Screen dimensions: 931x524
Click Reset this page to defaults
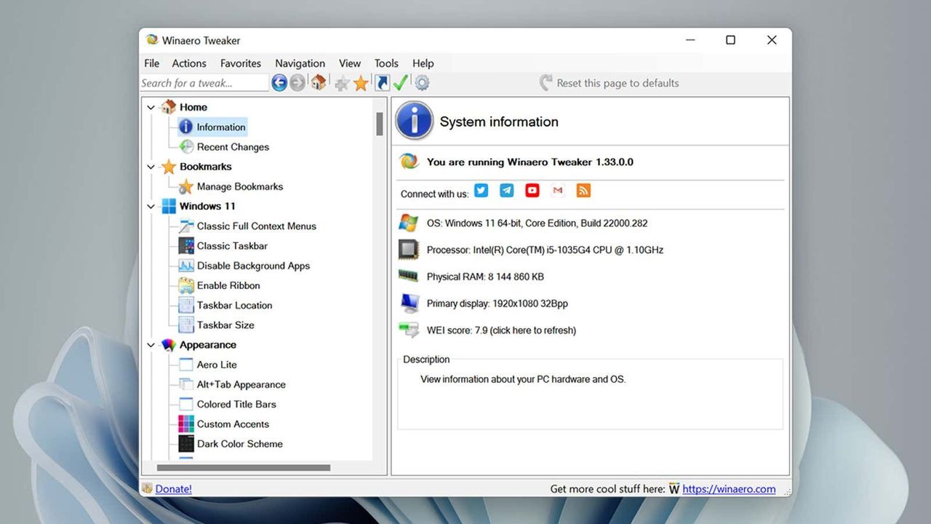pos(610,83)
